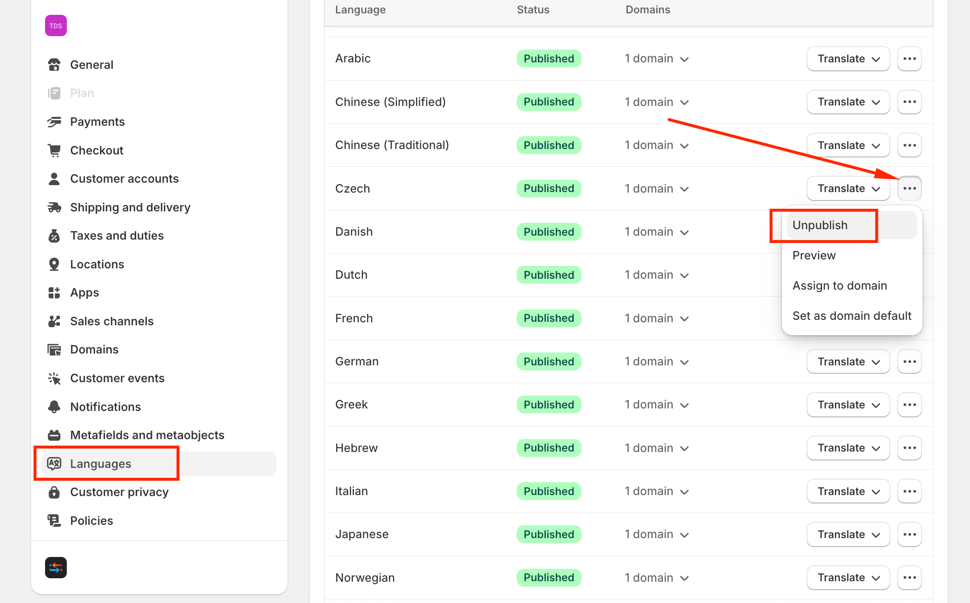Open Translate dropdown for Japanese
The image size is (970, 603).
pyautogui.click(x=848, y=535)
